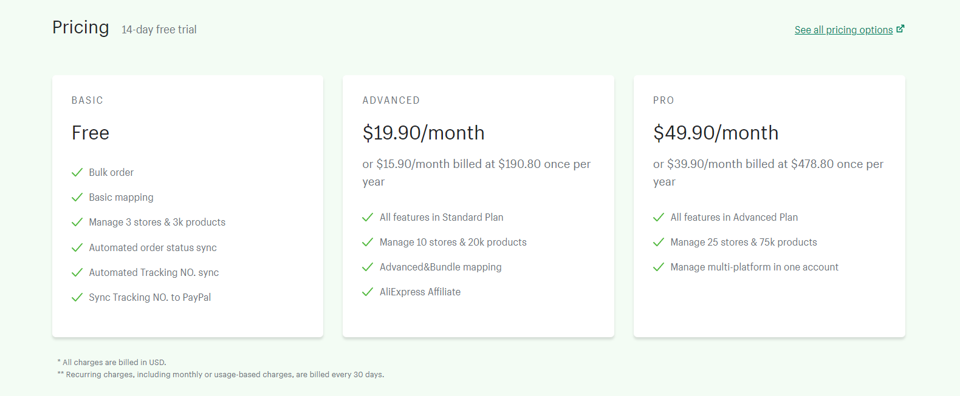Image resolution: width=960 pixels, height=396 pixels.
Task: Click the checkmark next to Manage multi-platform in one account
Action: pyautogui.click(x=659, y=267)
